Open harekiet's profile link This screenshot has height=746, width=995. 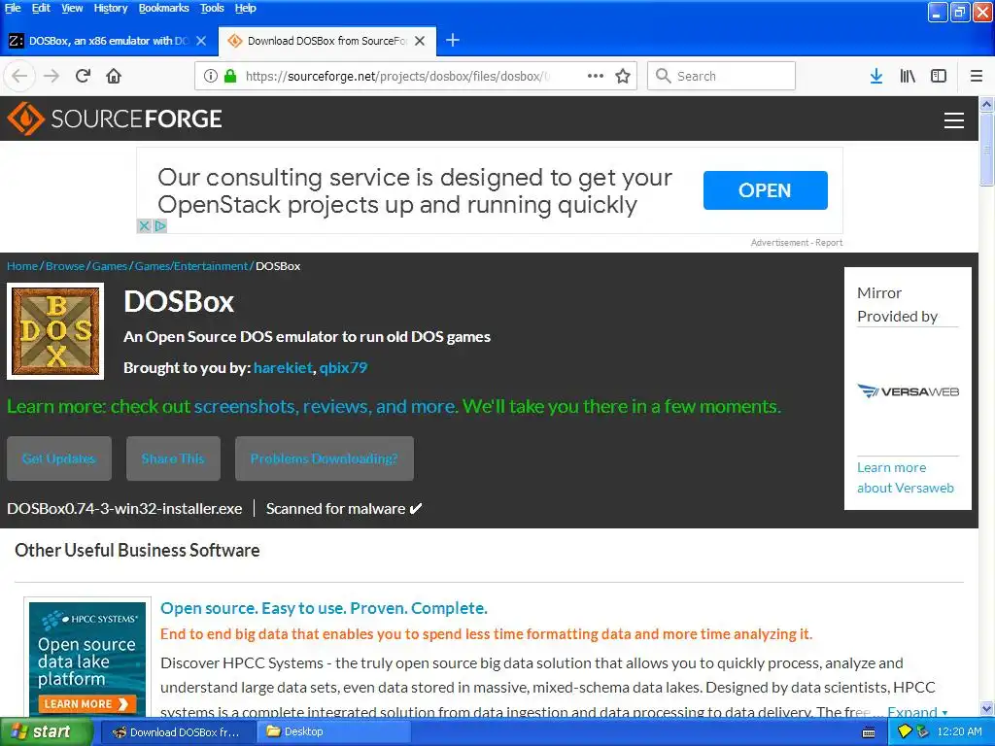pyautogui.click(x=283, y=367)
